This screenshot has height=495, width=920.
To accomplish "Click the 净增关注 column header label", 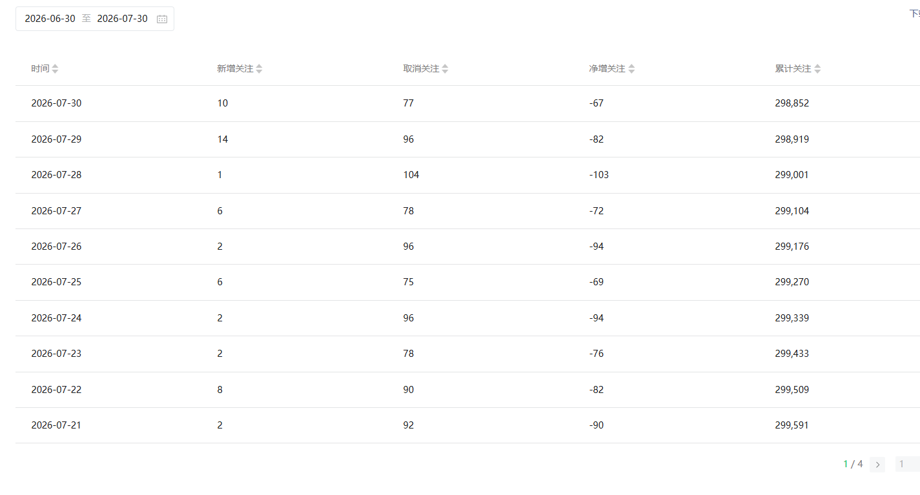I will point(607,68).
